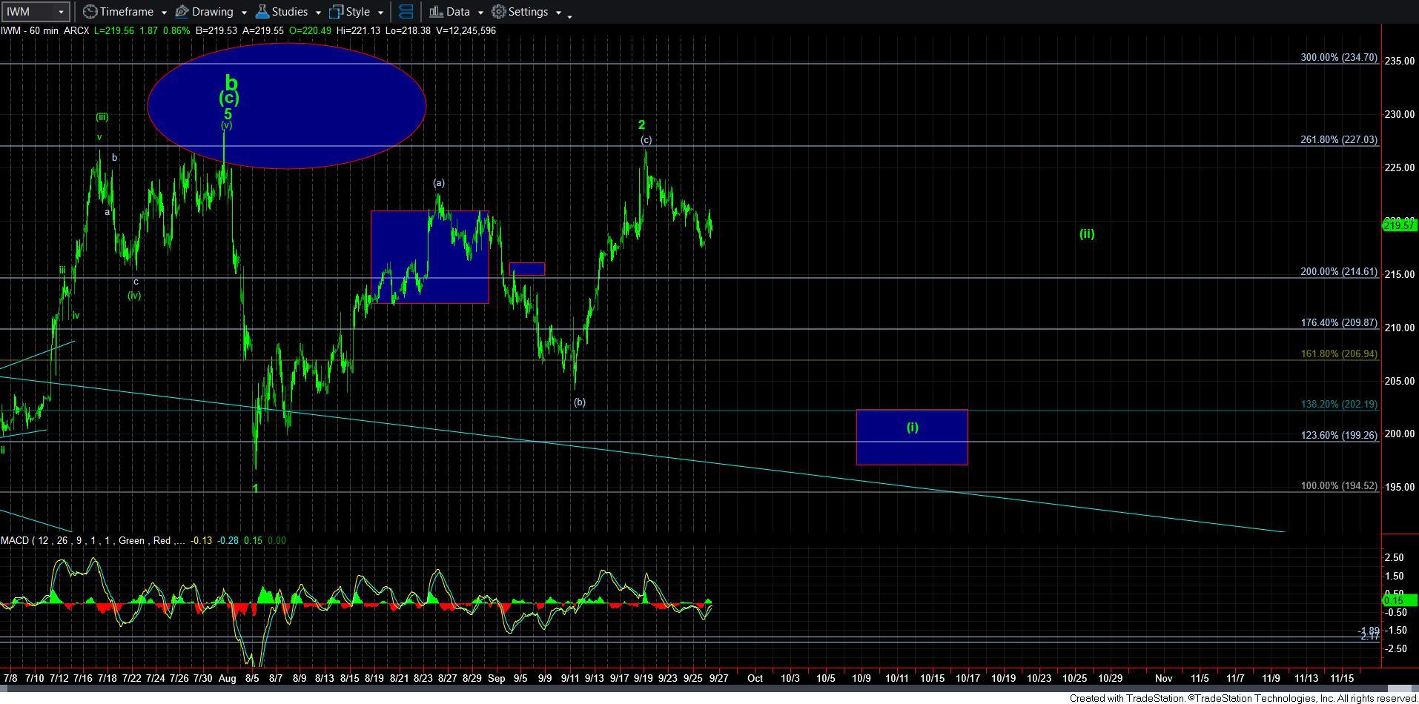This screenshot has width=1419, height=704.
Task: Click the L=219.56 last price readout
Action: point(114,30)
